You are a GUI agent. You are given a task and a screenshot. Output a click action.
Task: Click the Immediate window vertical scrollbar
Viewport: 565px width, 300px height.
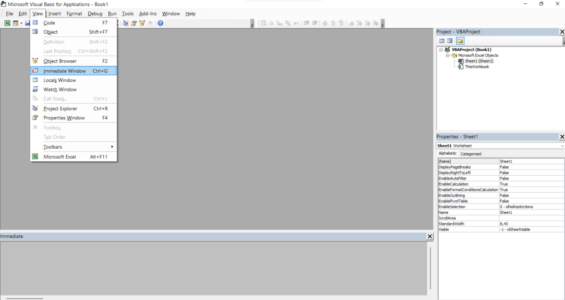pos(430,268)
